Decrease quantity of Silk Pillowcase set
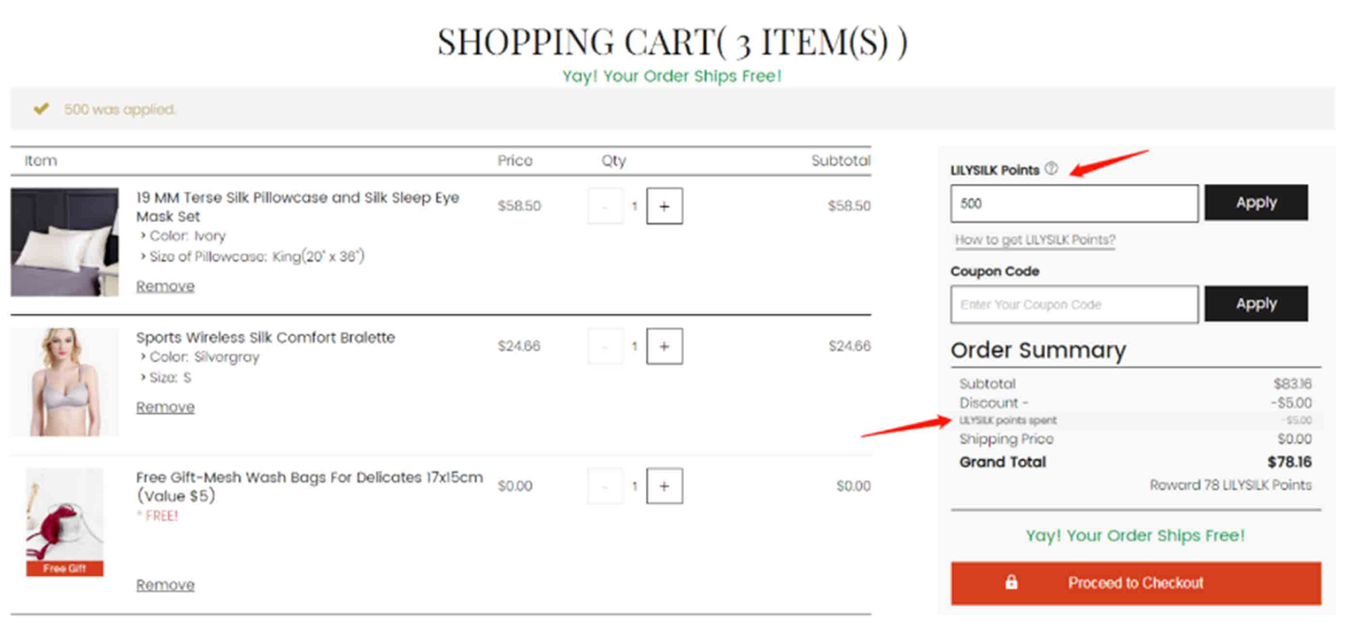The width and height of the screenshot is (1347, 635). pyautogui.click(x=605, y=206)
